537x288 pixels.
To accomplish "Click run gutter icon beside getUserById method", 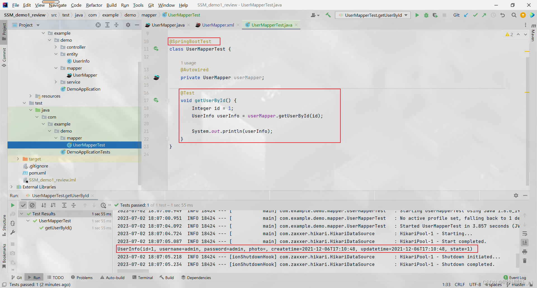I will tap(156, 100).
